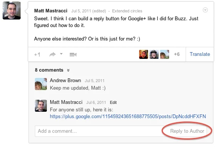Open the post options circle menu
Image resolution: width=216 pixels, height=147 pixels.
coord(205,10)
